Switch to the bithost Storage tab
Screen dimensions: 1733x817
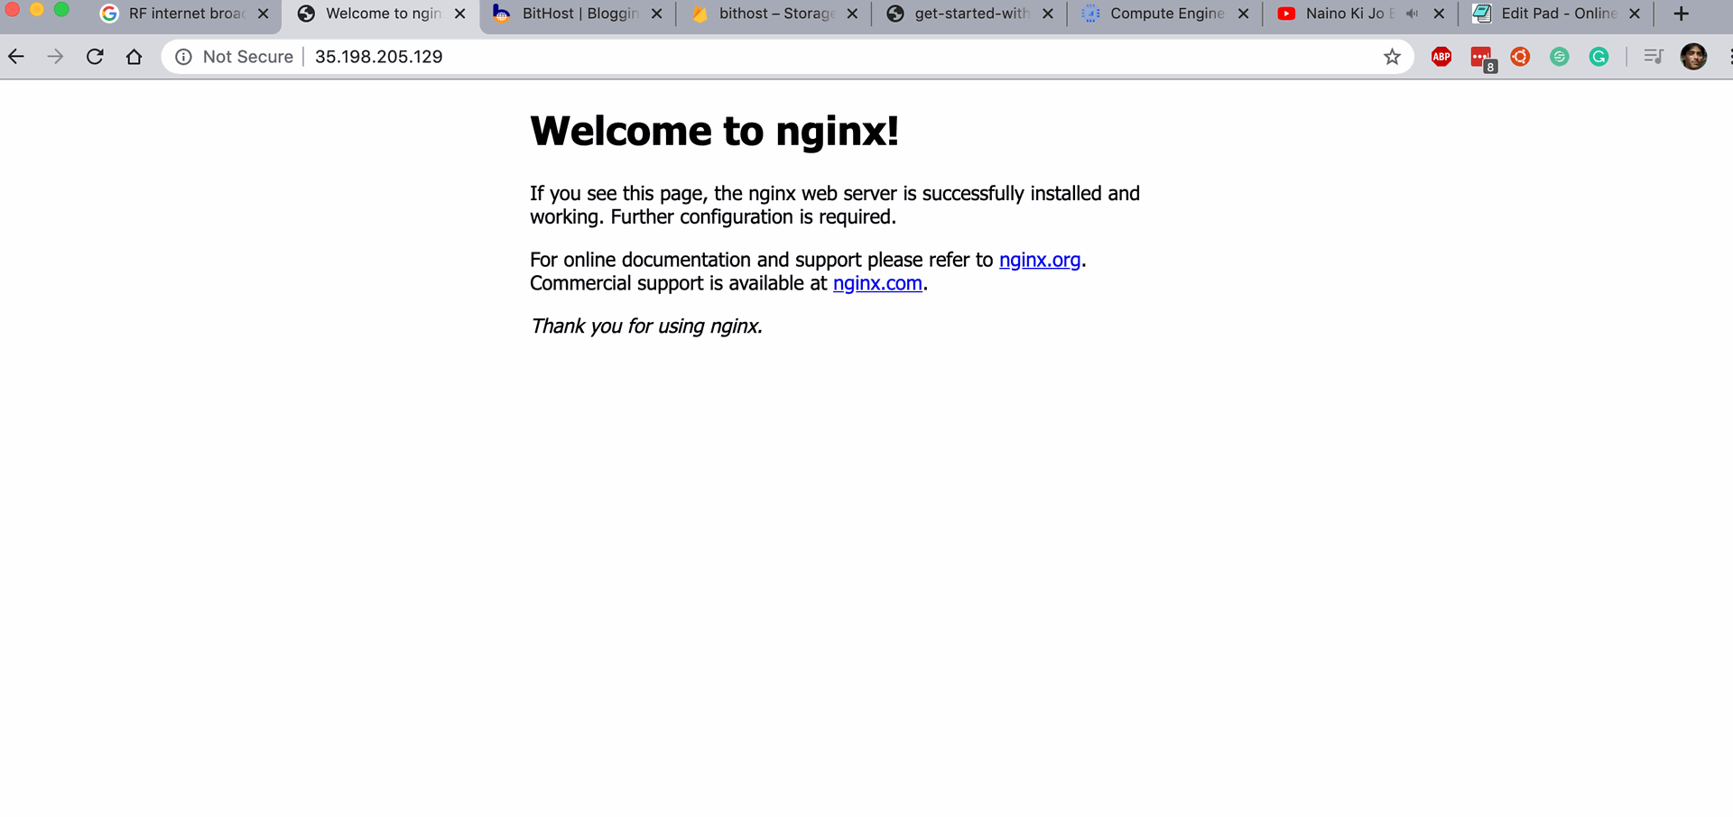pyautogui.click(x=774, y=14)
